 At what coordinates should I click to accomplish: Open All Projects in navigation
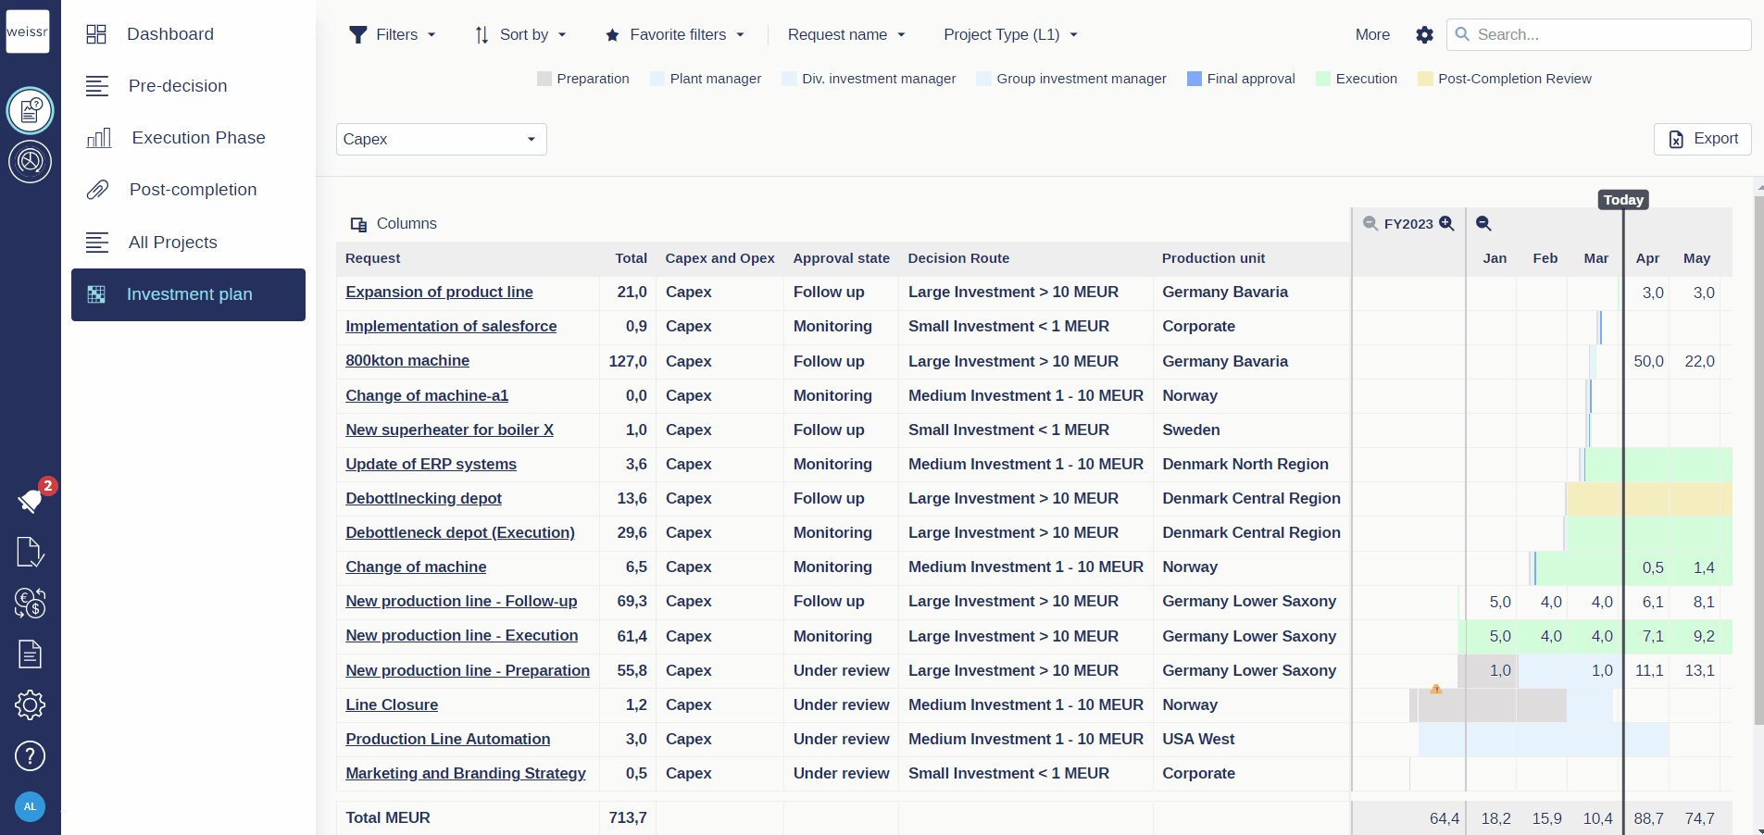pos(188,243)
